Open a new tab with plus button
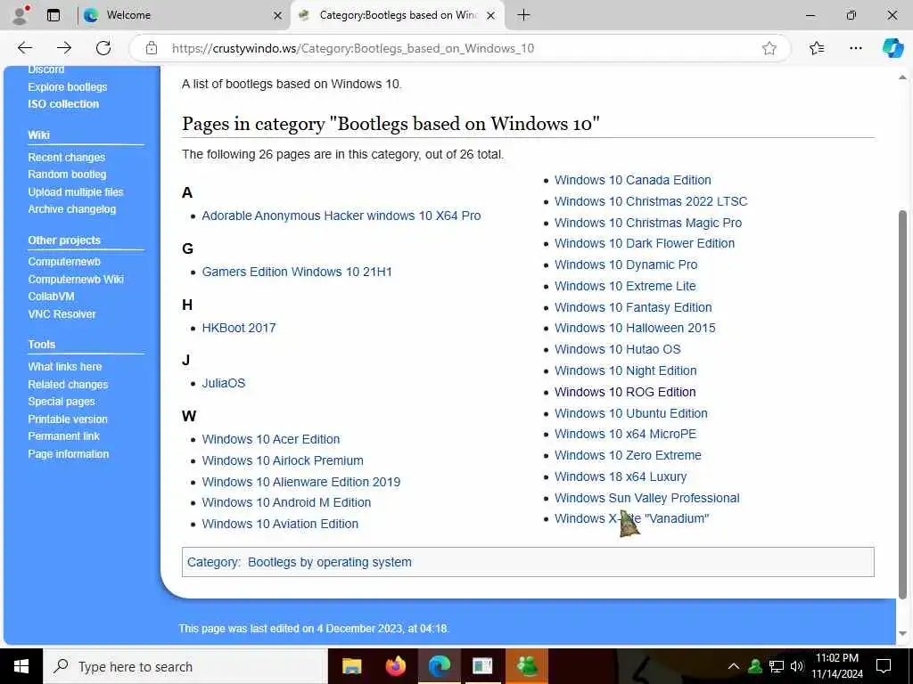 (x=523, y=15)
